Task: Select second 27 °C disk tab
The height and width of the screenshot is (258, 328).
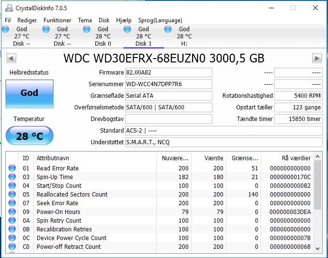Action: pyautogui.click(x=62, y=36)
